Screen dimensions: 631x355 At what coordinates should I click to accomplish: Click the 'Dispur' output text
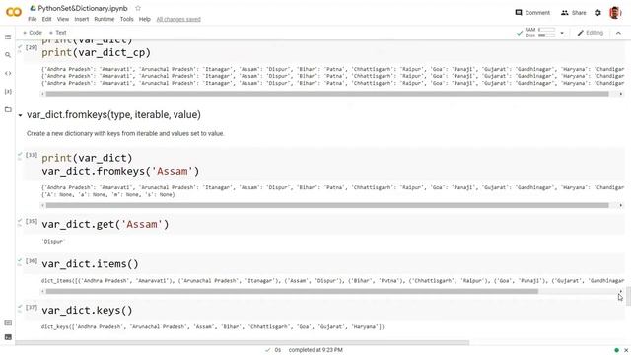[x=52, y=242]
